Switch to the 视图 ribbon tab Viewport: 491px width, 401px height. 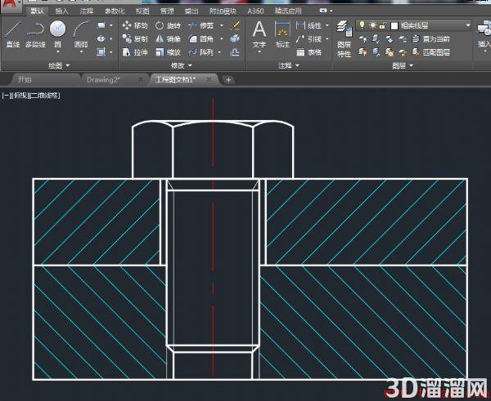pyautogui.click(x=142, y=11)
